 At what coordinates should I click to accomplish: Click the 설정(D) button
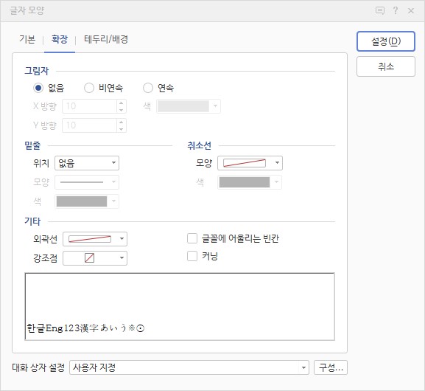(386, 41)
